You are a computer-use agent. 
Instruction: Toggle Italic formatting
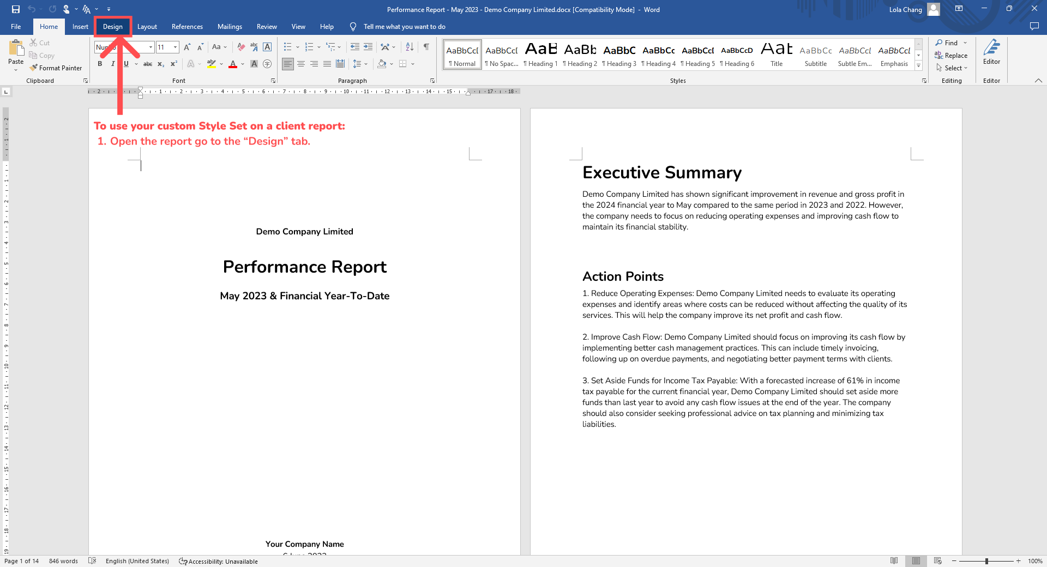pyautogui.click(x=113, y=64)
